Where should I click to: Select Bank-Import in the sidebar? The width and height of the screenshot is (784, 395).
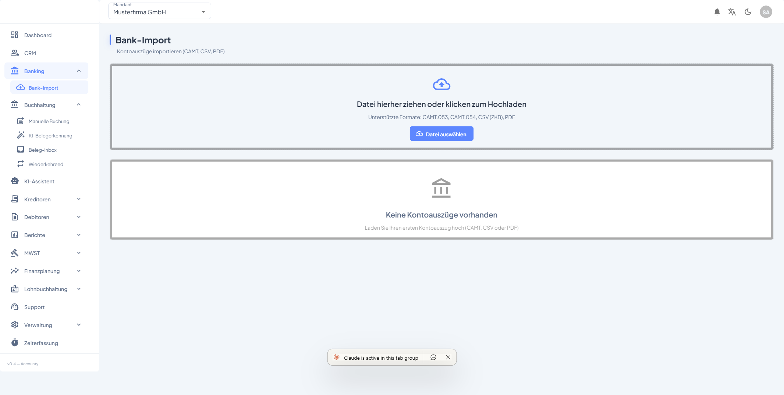(x=43, y=88)
